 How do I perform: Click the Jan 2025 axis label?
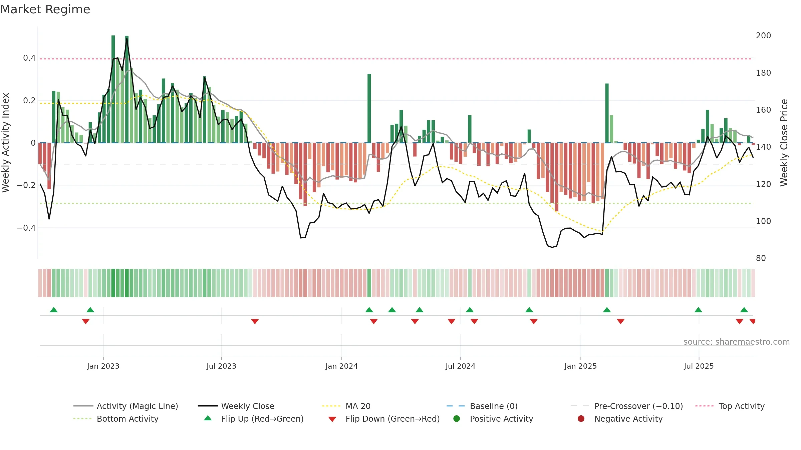click(580, 366)
